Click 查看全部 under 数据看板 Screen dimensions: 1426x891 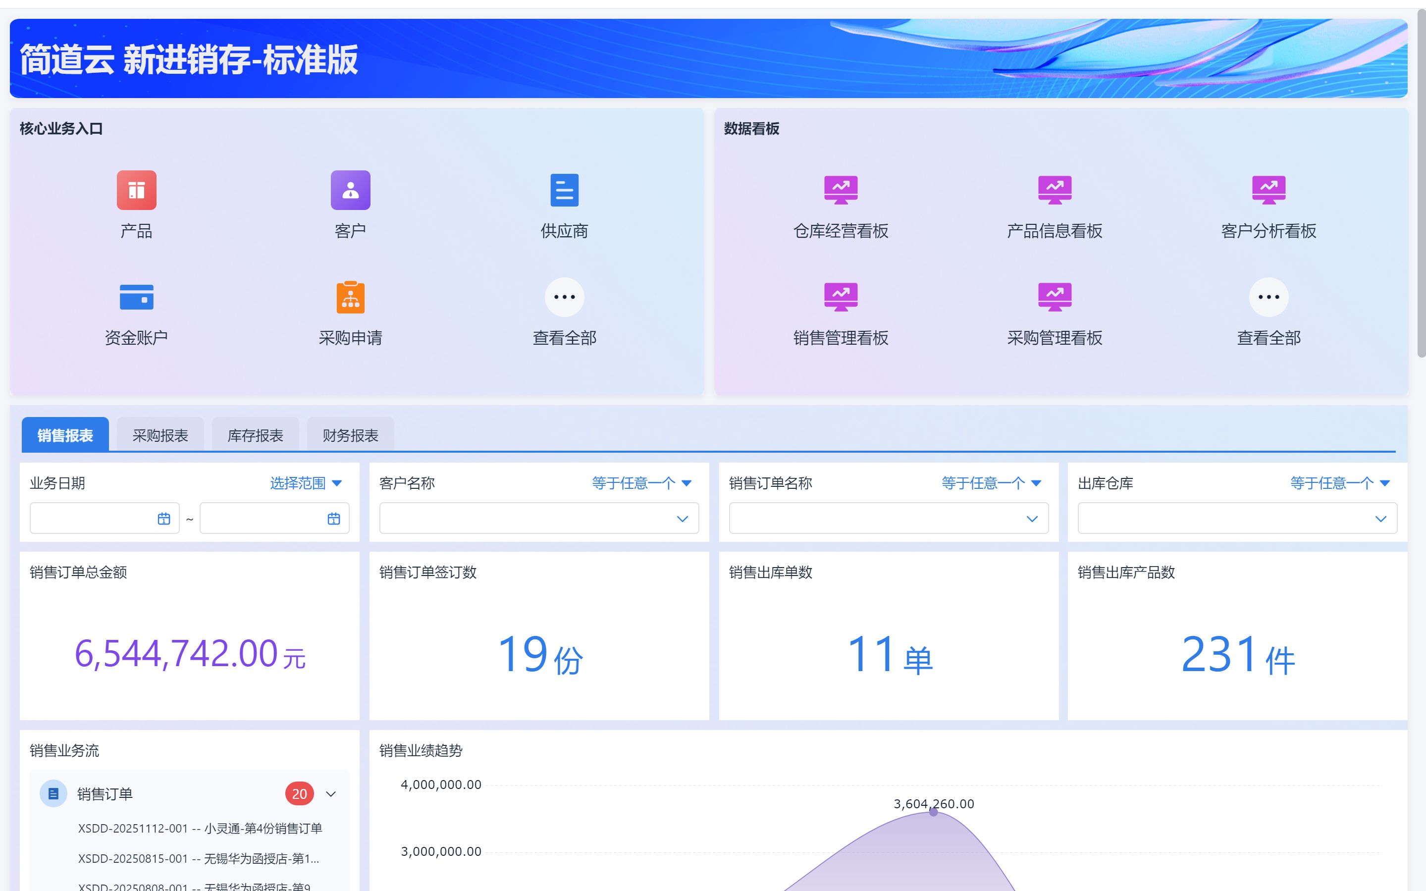(1268, 297)
